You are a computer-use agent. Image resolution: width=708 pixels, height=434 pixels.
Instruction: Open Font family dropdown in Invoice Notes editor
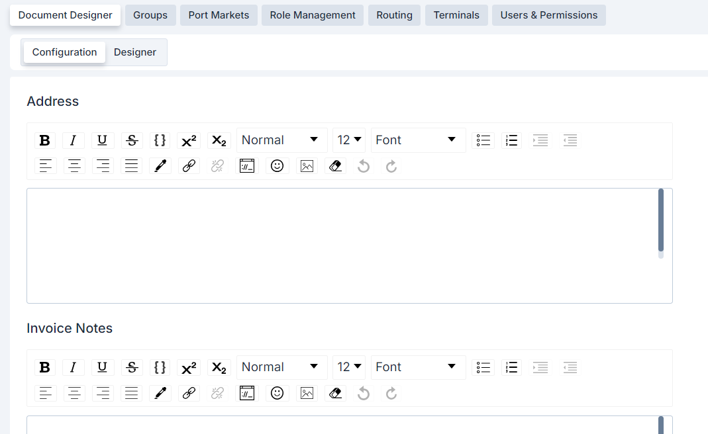(418, 367)
